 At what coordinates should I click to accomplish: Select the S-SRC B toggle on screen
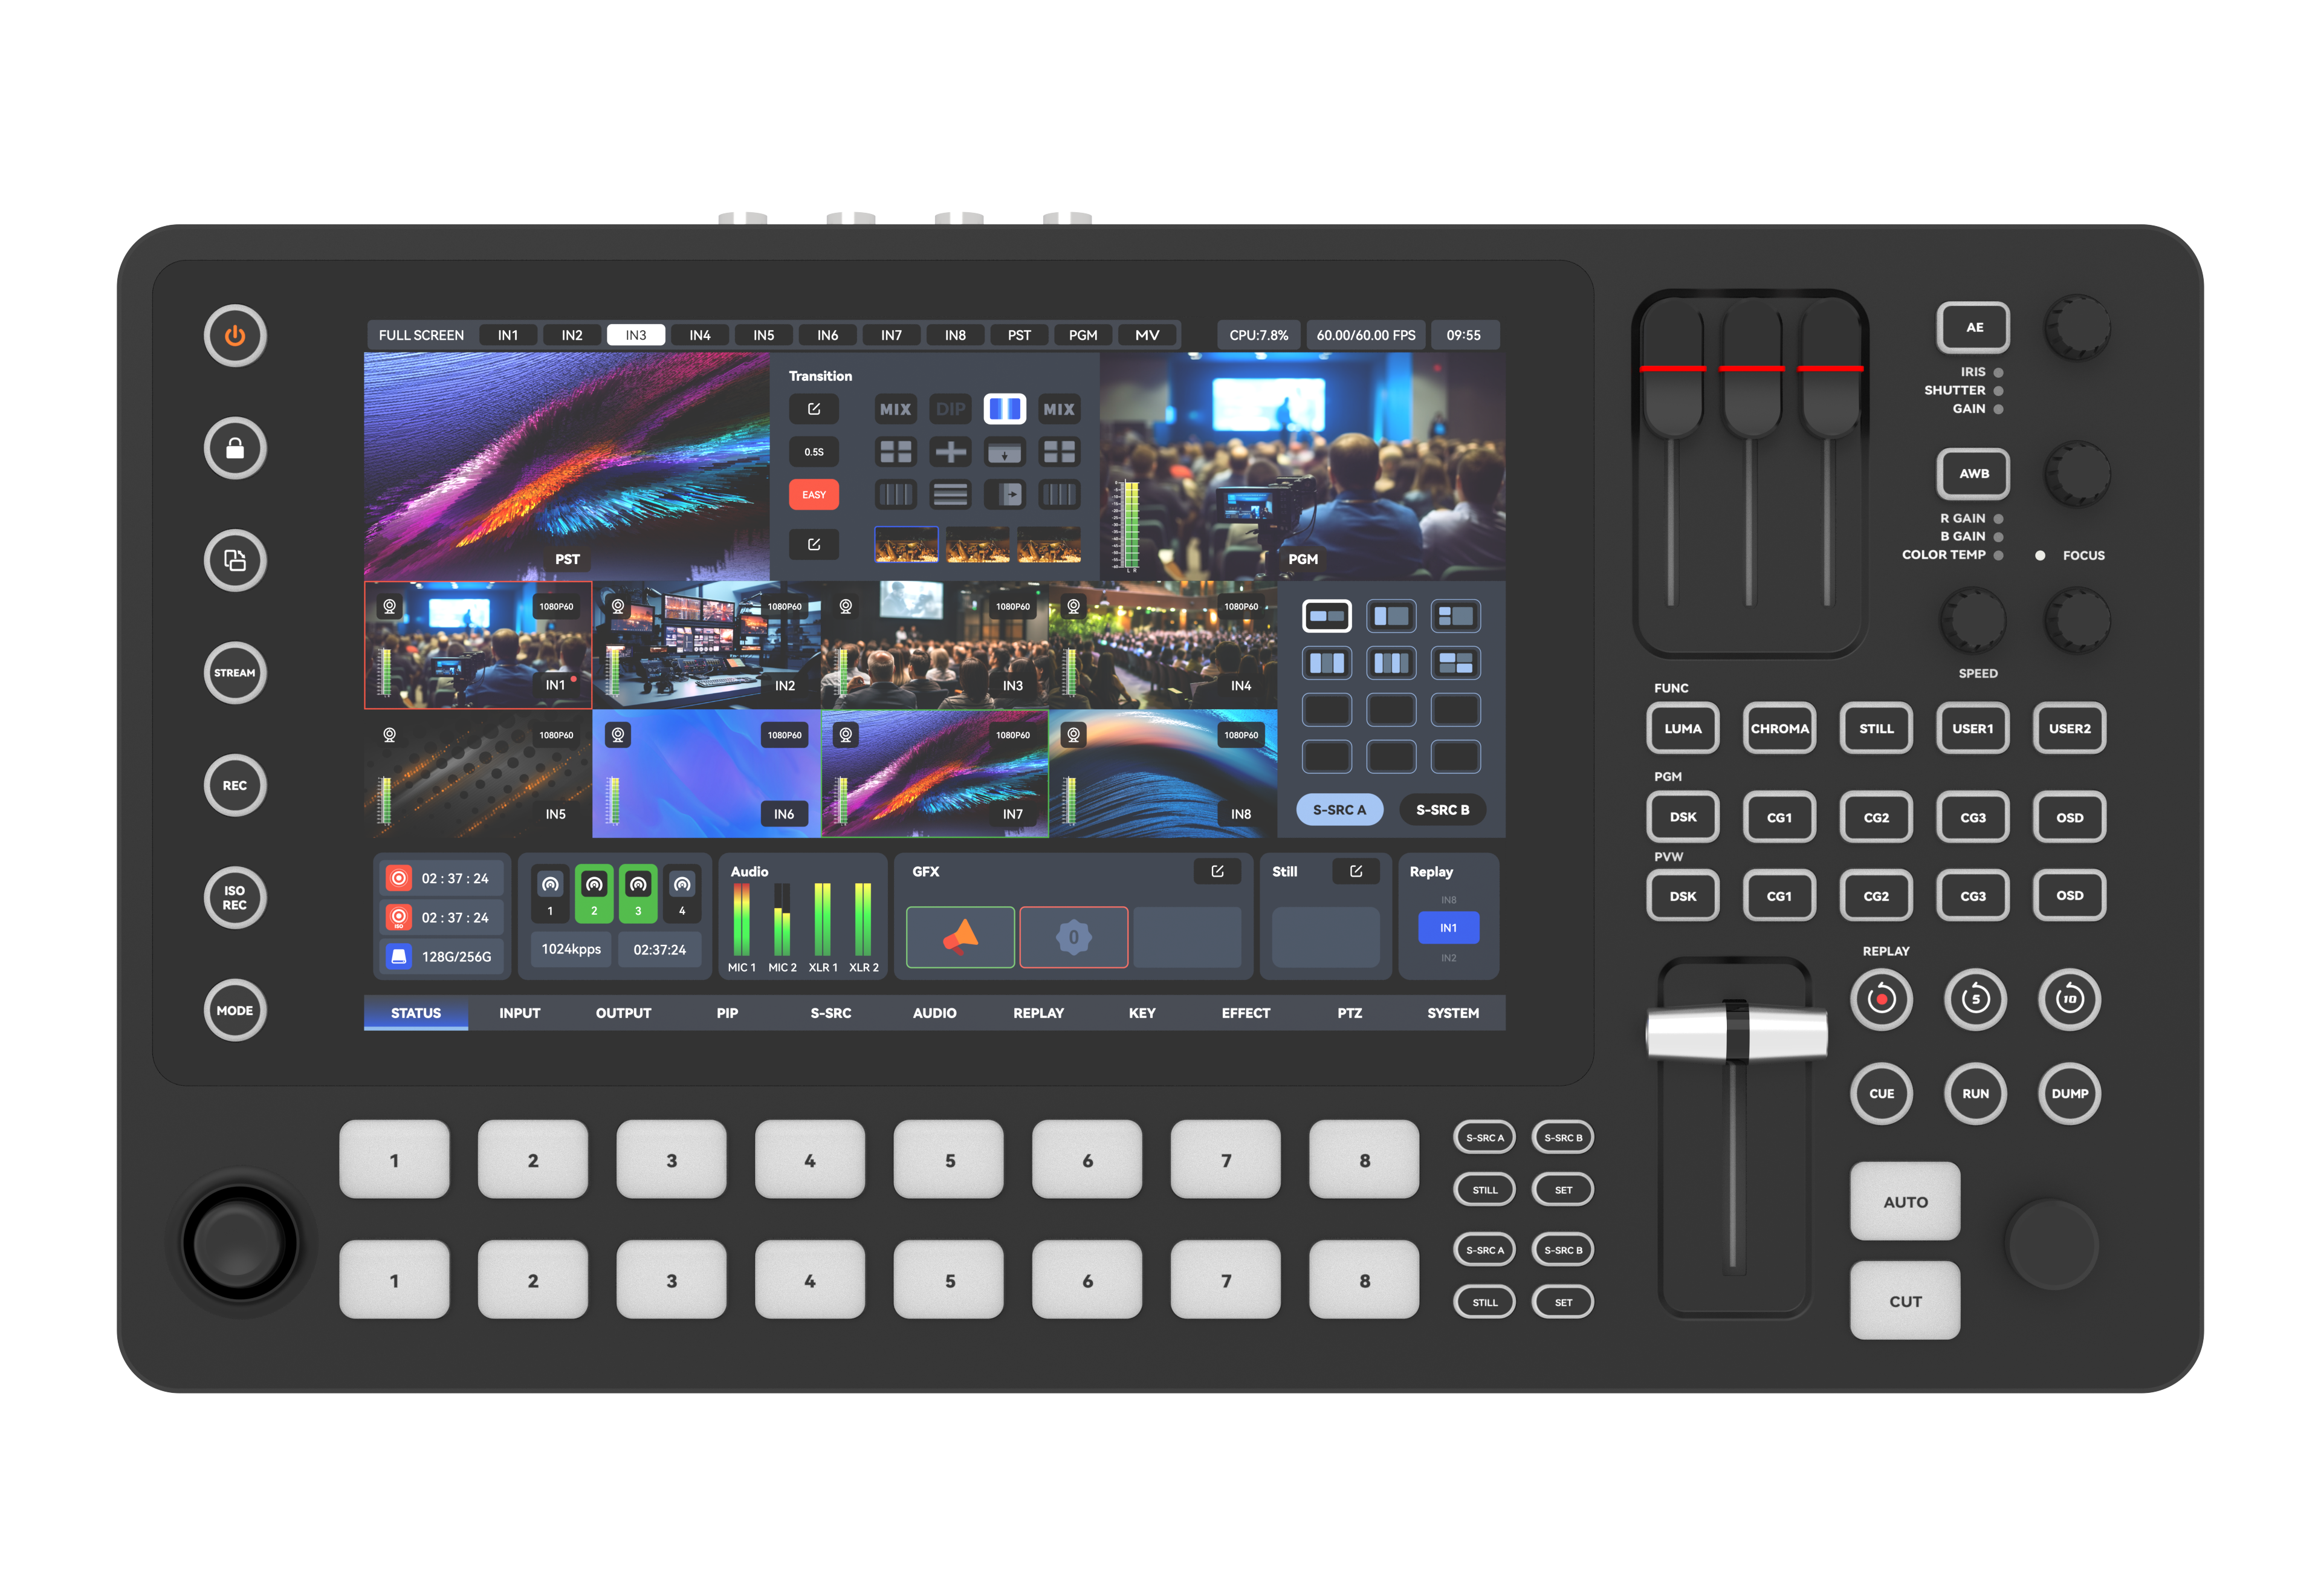(x=1442, y=810)
